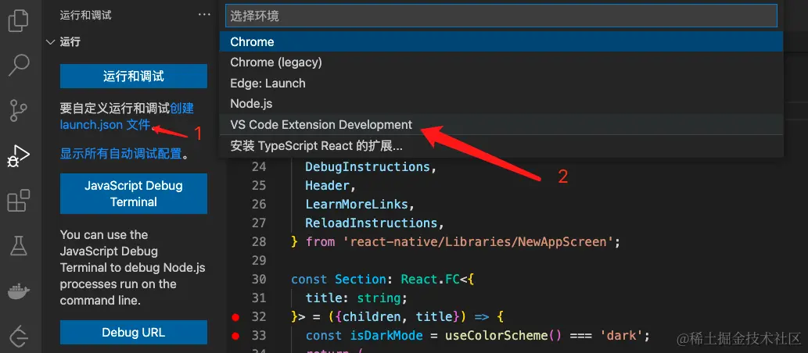Click the 运行和调试 blue button
Viewport: 808px width, 353px height.
tap(134, 77)
